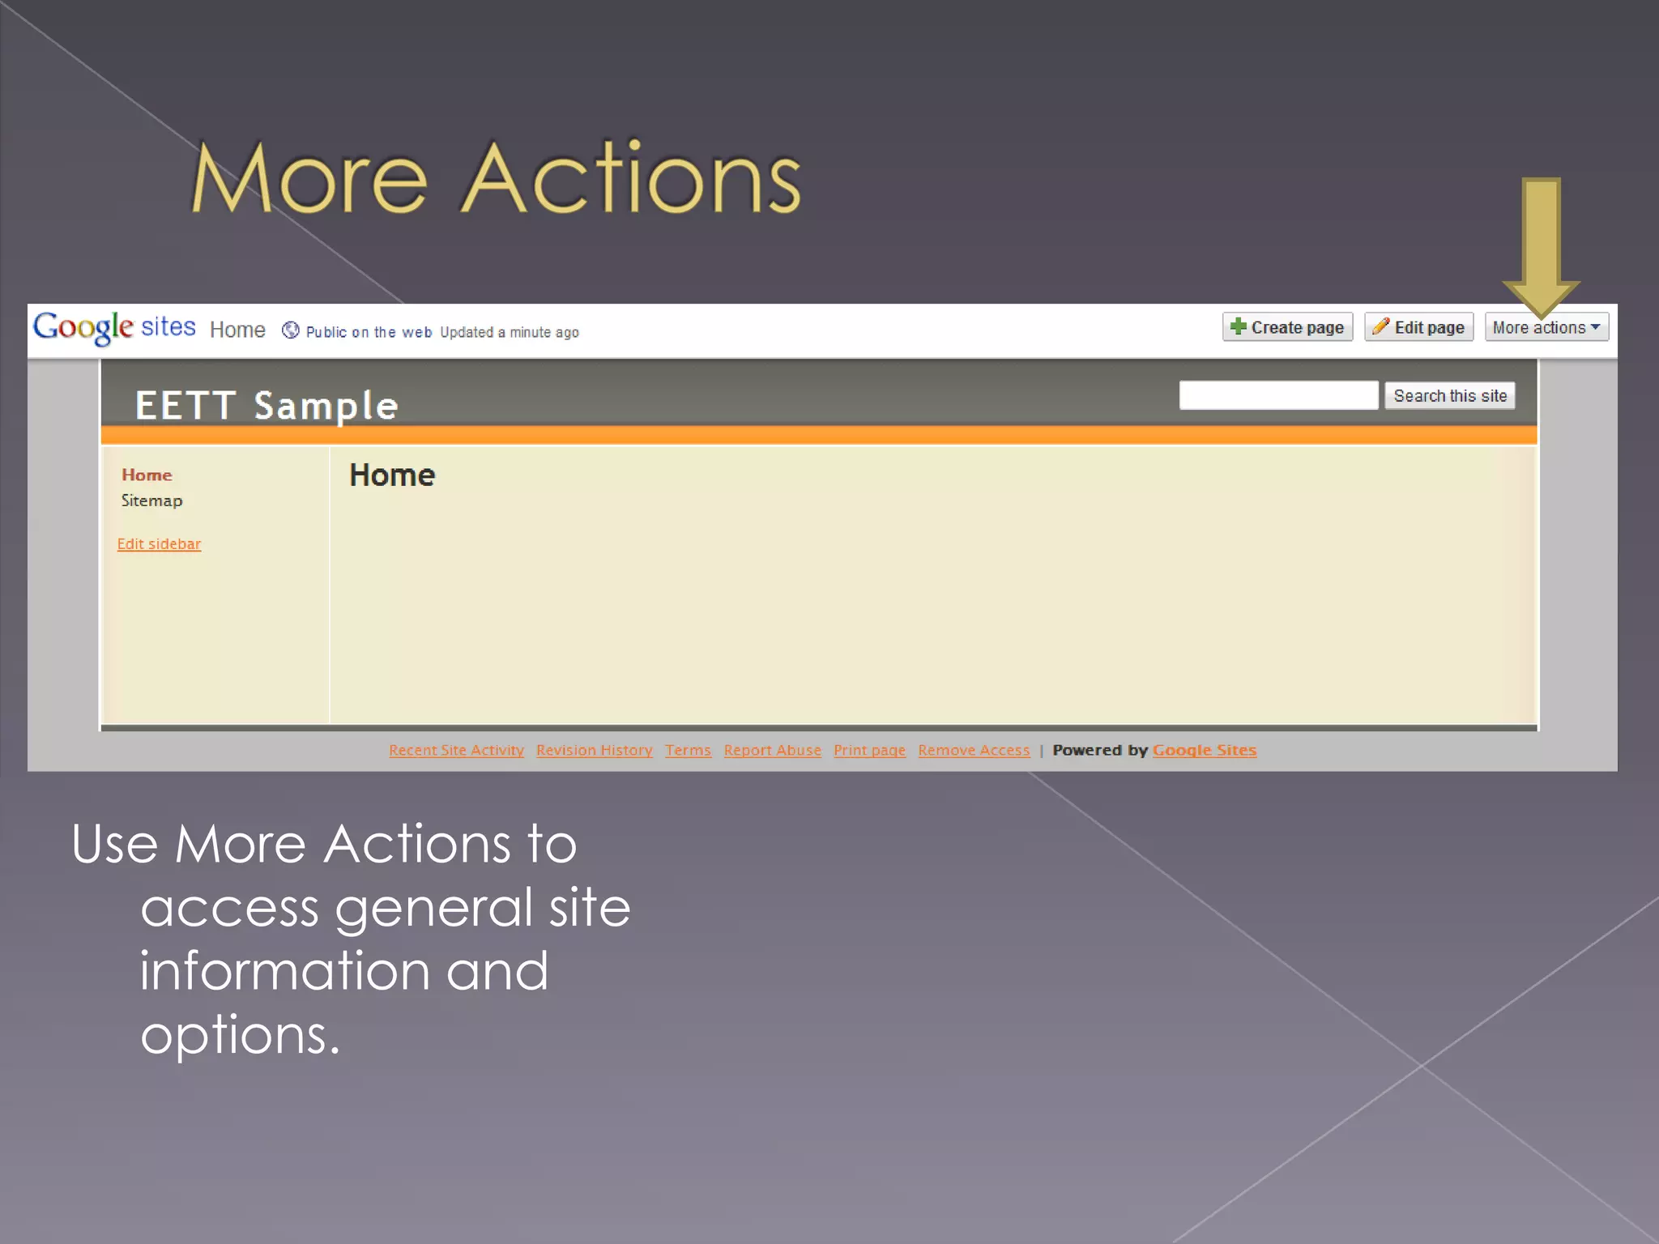Select Home in the sidebar navigation
1659x1244 pixels.
point(147,475)
